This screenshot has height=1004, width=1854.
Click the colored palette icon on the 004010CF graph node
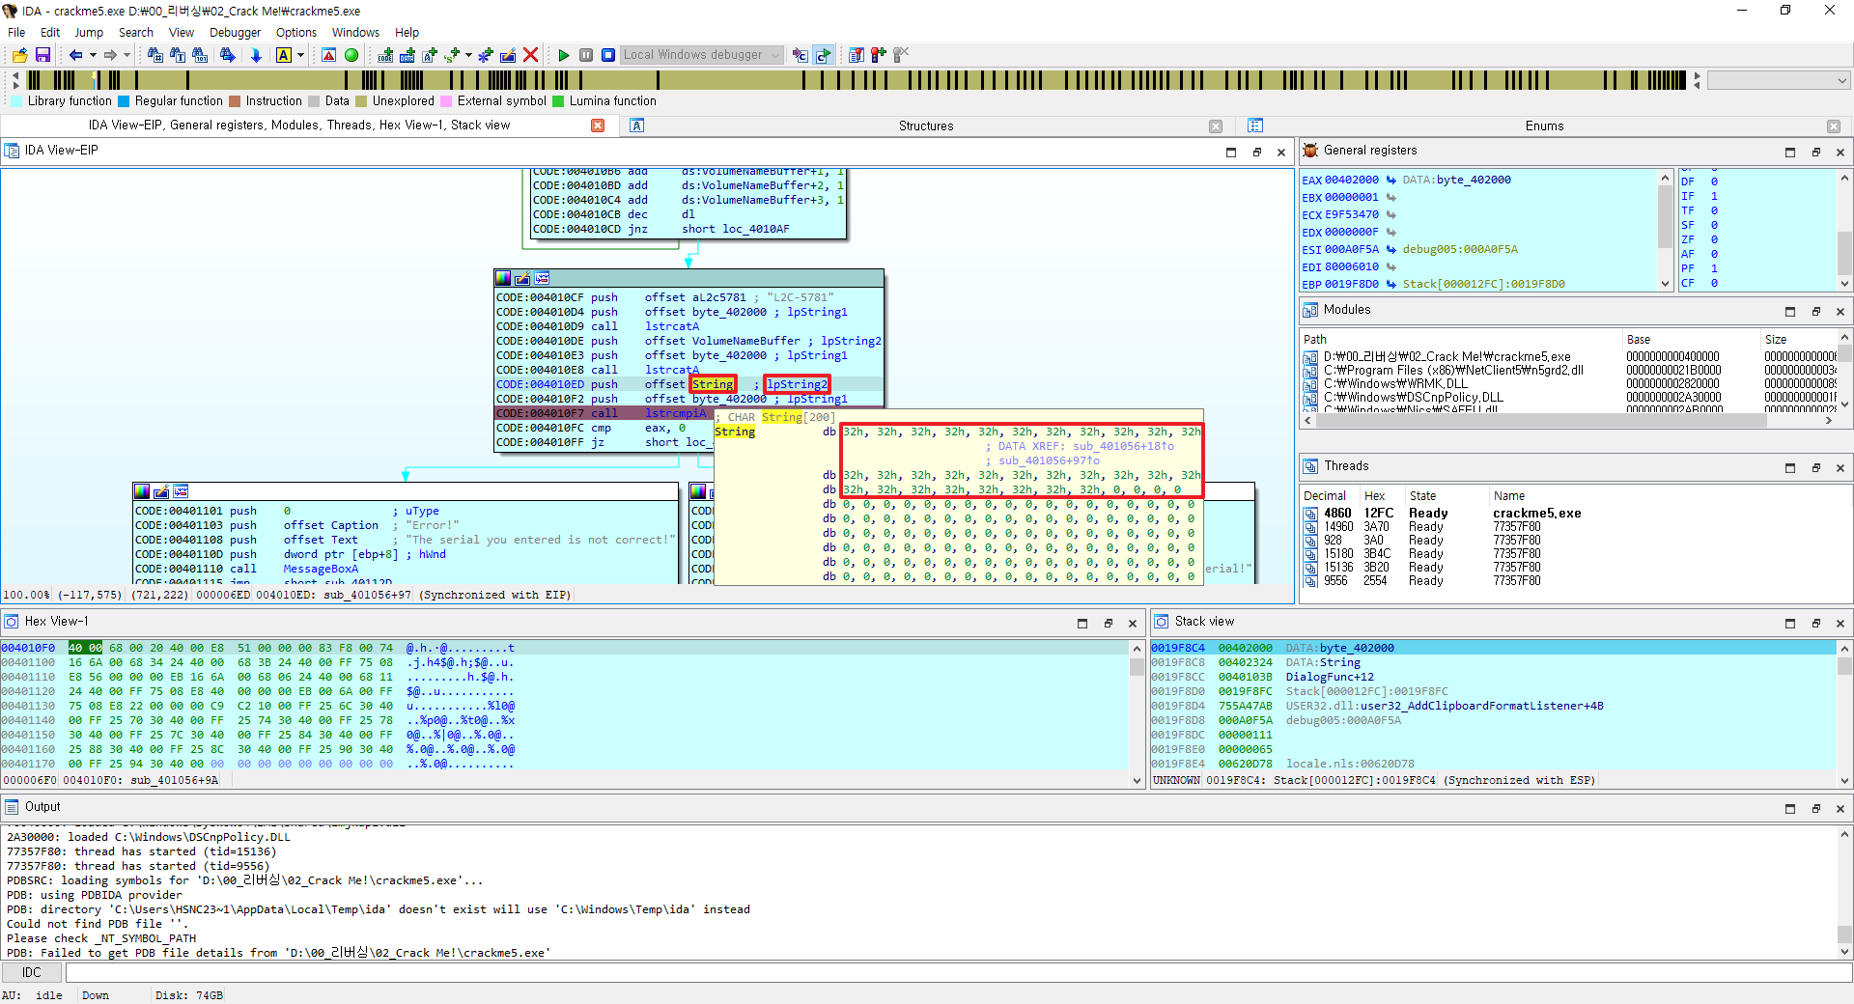pos(503,278)
